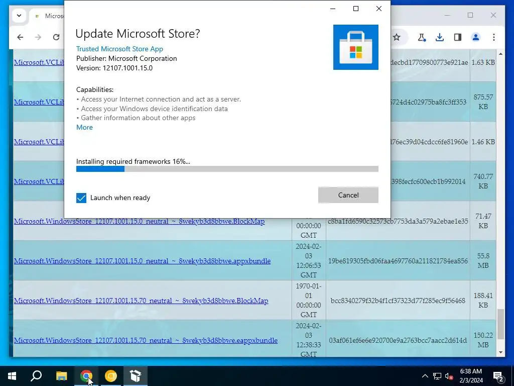Switch to App Installer taskbar icon
Image resolution: width=514 pixels, height=386 pixels.
pos(136,376)
